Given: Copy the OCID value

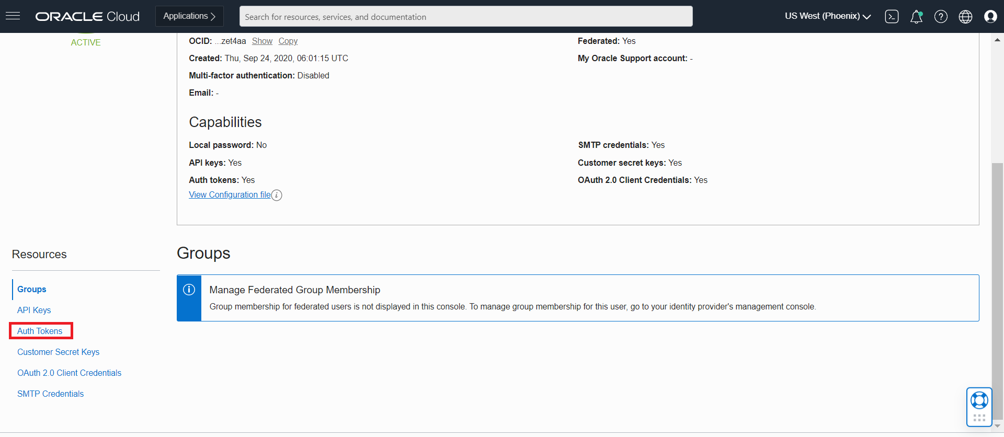Looking at the screenshot, I should [288, 41].
